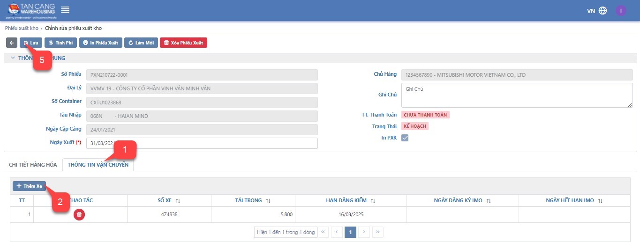Click into the Ghi Chú text area
This screenshot has height=242, width=640.
(x=517, y=95)
